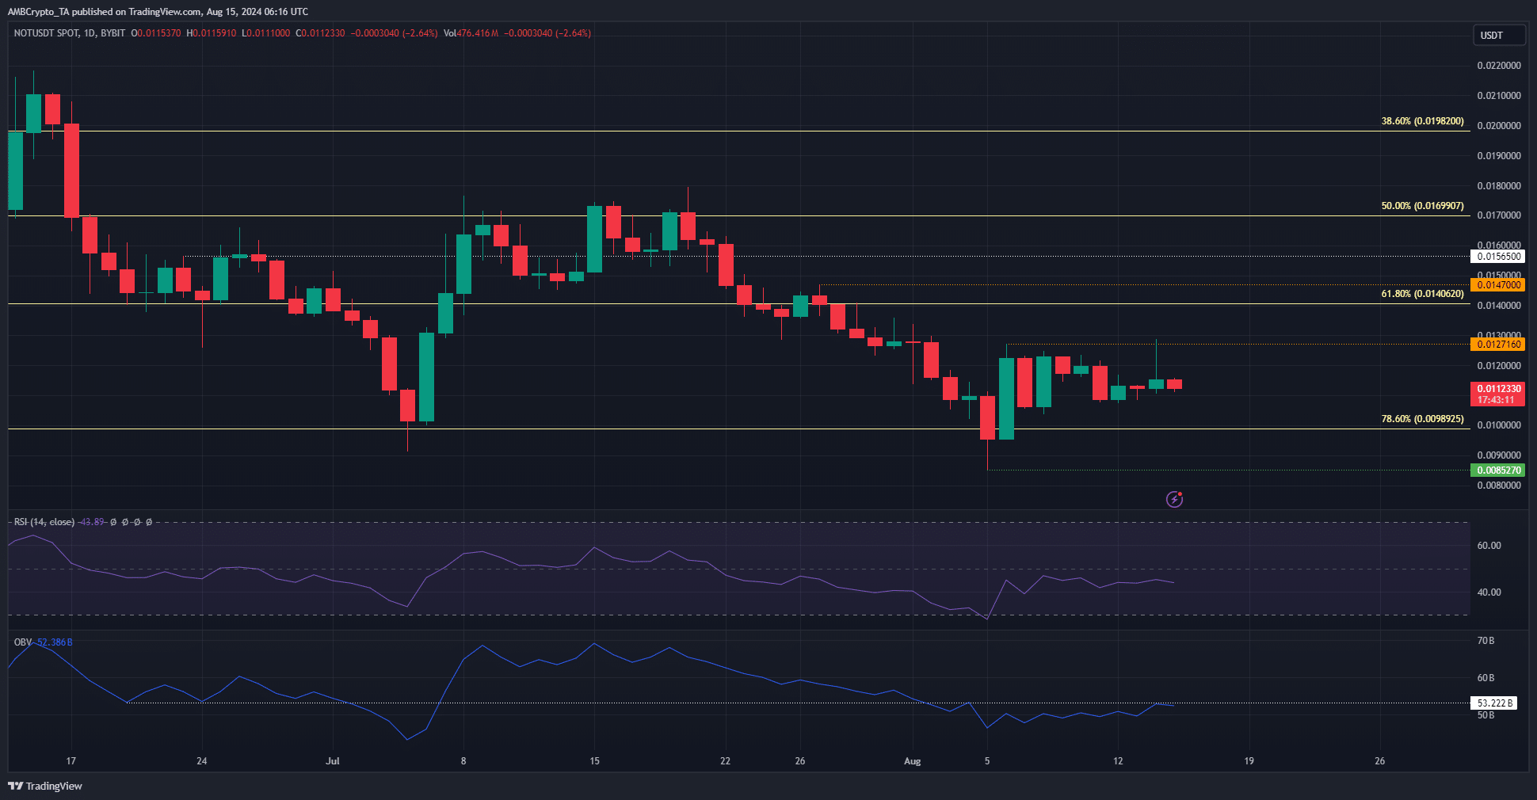The width and height of the screenshot is (1537, 800).
Task: Click the orange 0.0147000 price label
Action: click(x=1497, y=284)
